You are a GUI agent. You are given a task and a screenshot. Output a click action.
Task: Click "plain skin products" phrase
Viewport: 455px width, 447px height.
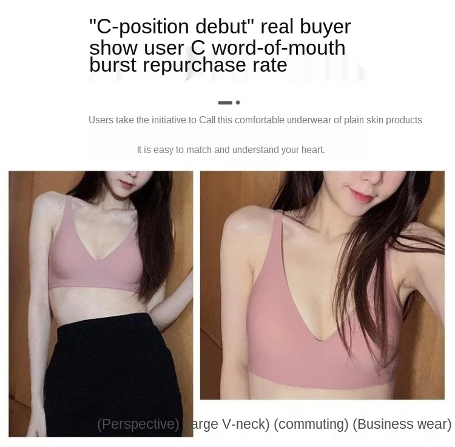coord(383,120)
